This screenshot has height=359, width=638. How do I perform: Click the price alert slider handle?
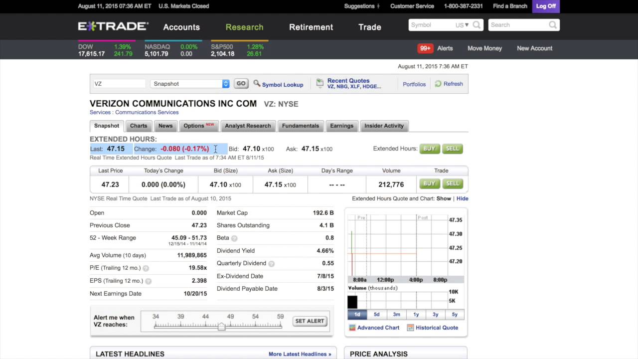tap(221, 326)
